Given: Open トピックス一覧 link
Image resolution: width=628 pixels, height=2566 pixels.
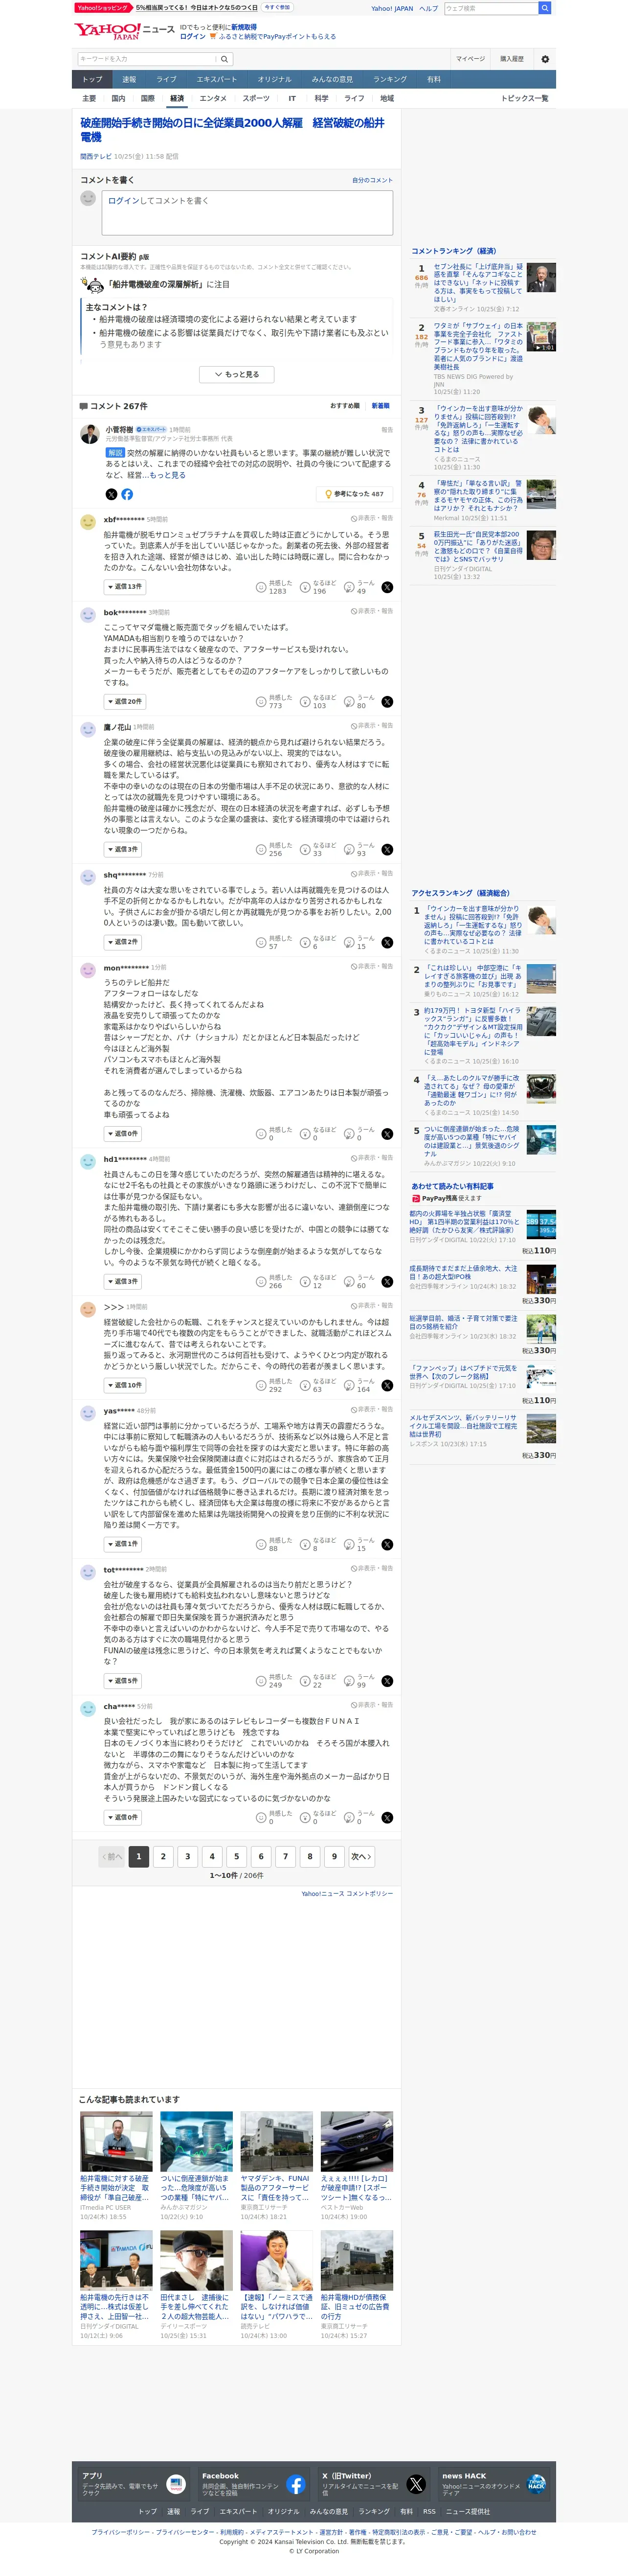Looking at the screenshot, I should click(523, 98).
